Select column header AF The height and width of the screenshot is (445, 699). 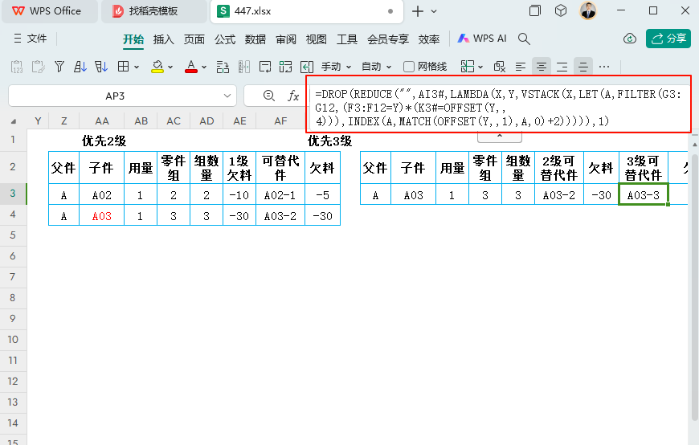pos(280,120)
